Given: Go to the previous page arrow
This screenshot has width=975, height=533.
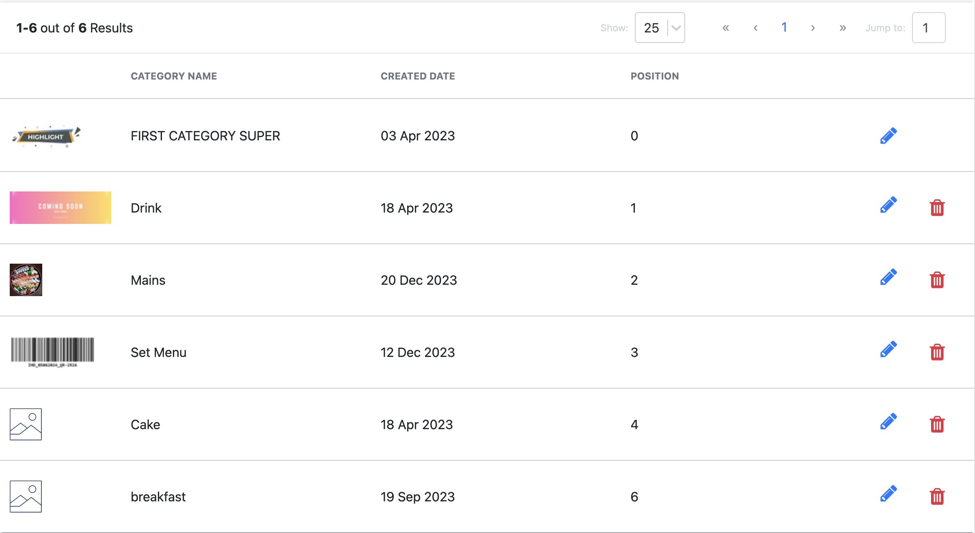Looking at the screenshot, I should tap(755, 28).
